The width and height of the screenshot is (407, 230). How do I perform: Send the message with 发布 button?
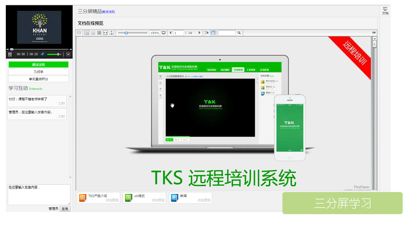coord(65,209)
